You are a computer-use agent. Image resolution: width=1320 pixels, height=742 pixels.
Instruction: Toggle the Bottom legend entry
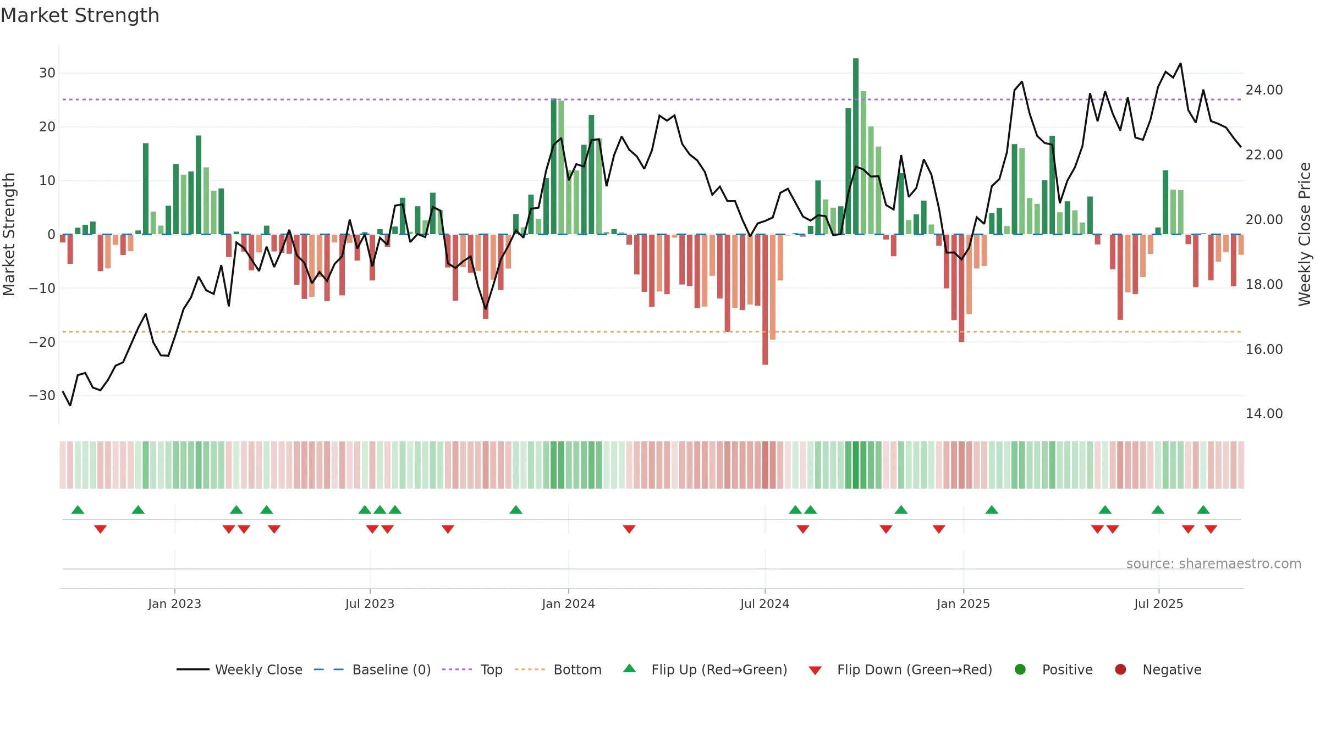tap(558, 669)
